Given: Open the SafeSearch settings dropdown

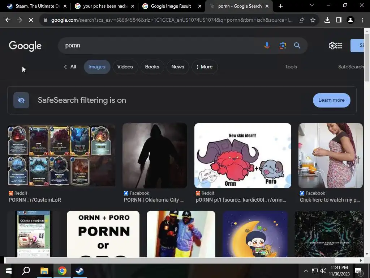Looking at the screenshot, I should coord(351,67).
